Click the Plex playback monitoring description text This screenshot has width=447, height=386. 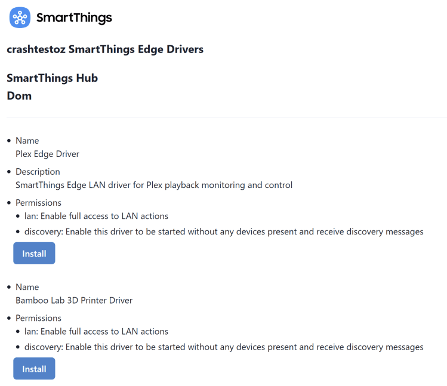pyautogui.click(x=154, y=185)
